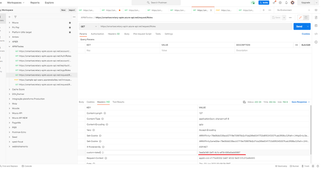Switch to the Tests tab
This screenshot has width=328, height=177.
(158, 34)
